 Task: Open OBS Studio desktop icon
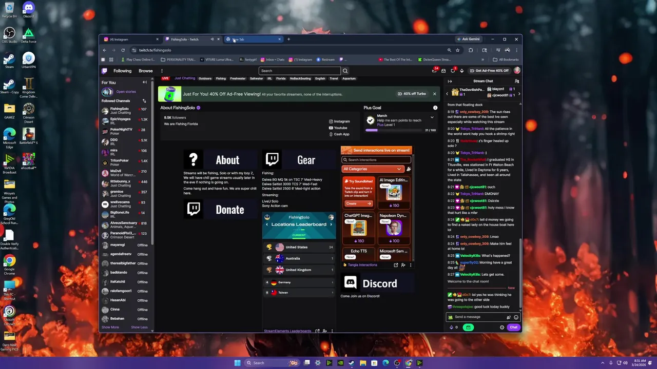point(9,35)
